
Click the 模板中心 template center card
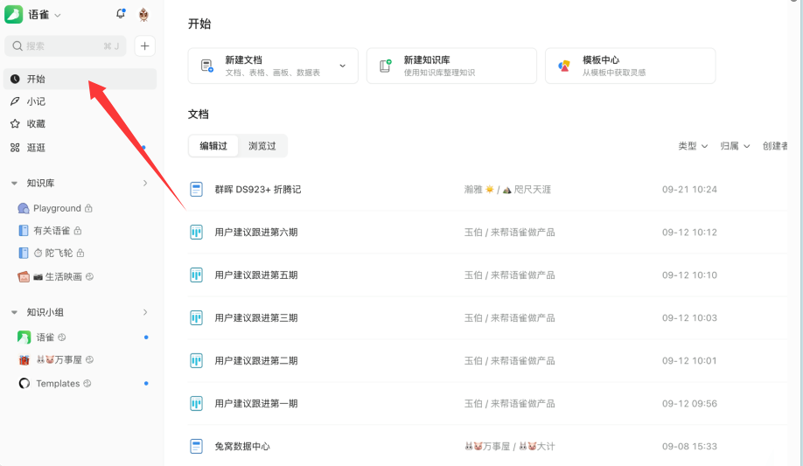pos(630,66)
